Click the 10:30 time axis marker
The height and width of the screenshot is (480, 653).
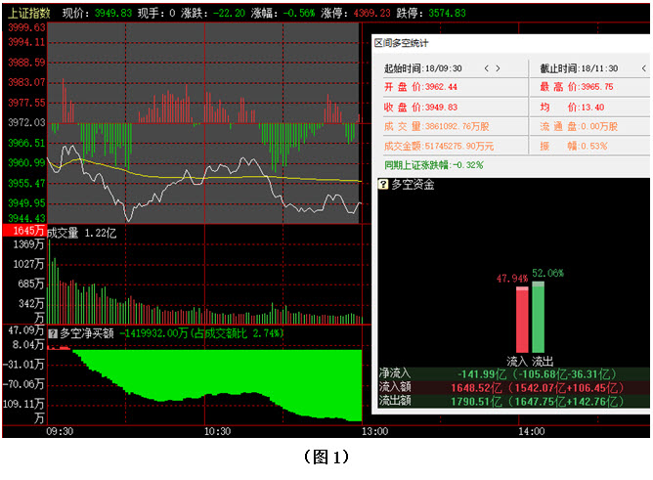pyautogui.click(x=217, y=431)
